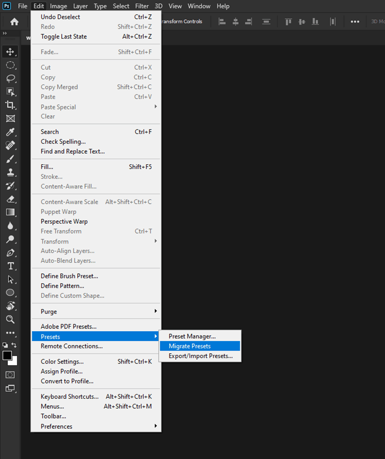Choose Check Spelling entry
The image size is (385, 459).
point(96,142)
